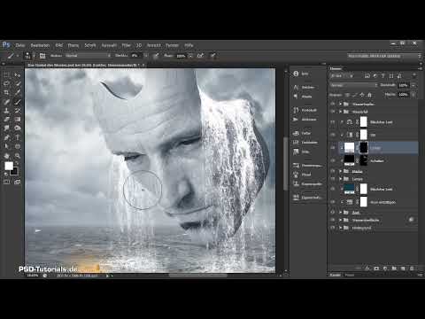
Task: Toggle pen pressure for opacity
Action: point(156,56)
